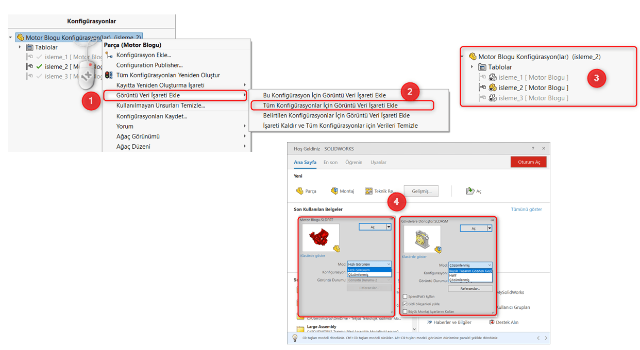This screenshot has height=350, width=640.
Task: Click the configuration flag icon beside isleme_2 in the left tree
Action: [x=29, y=66]
